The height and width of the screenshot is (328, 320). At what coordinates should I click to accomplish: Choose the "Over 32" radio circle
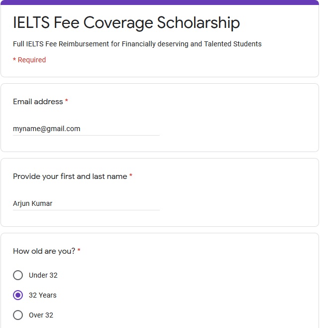click(18, 315)
